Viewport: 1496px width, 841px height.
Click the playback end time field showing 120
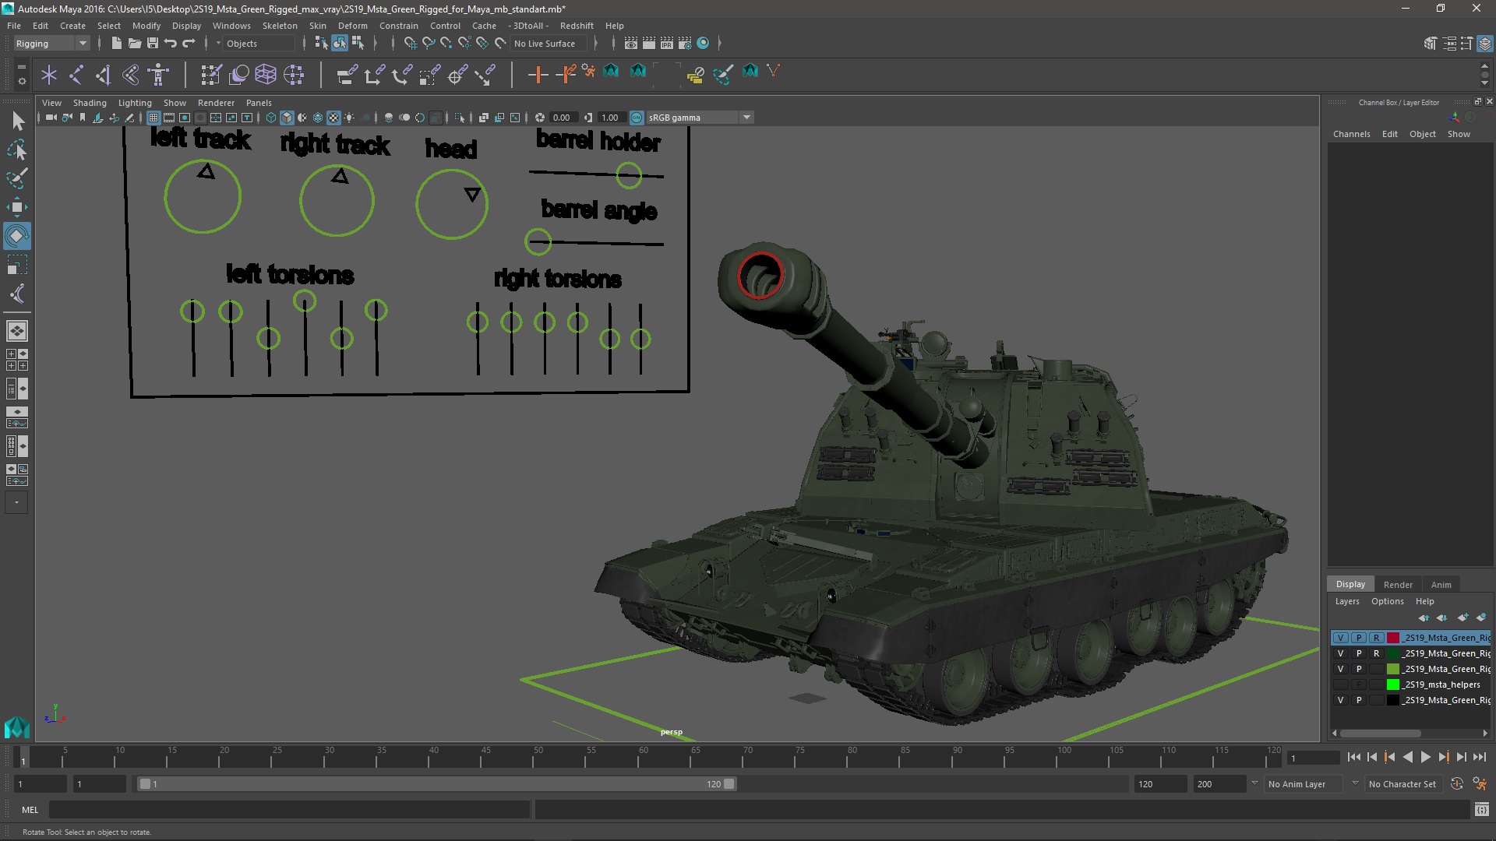click(x=1159, y=784)
